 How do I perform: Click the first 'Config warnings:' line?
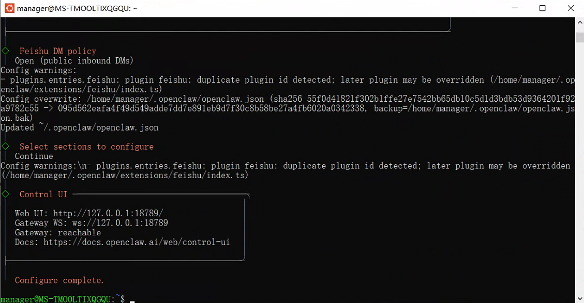pos(38,70)
